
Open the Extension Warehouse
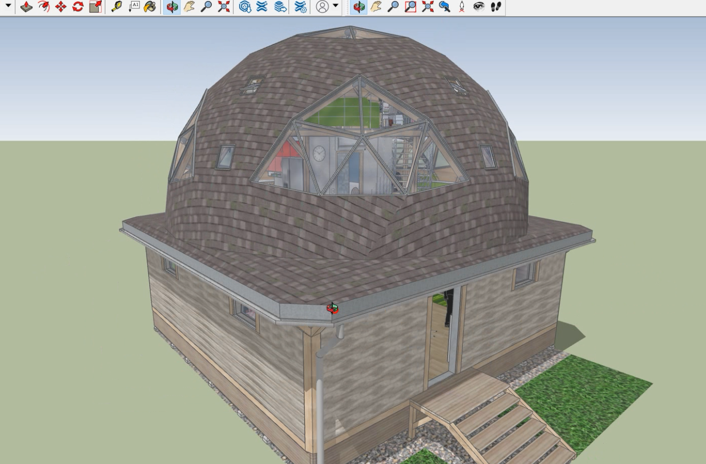coord(262,6)
